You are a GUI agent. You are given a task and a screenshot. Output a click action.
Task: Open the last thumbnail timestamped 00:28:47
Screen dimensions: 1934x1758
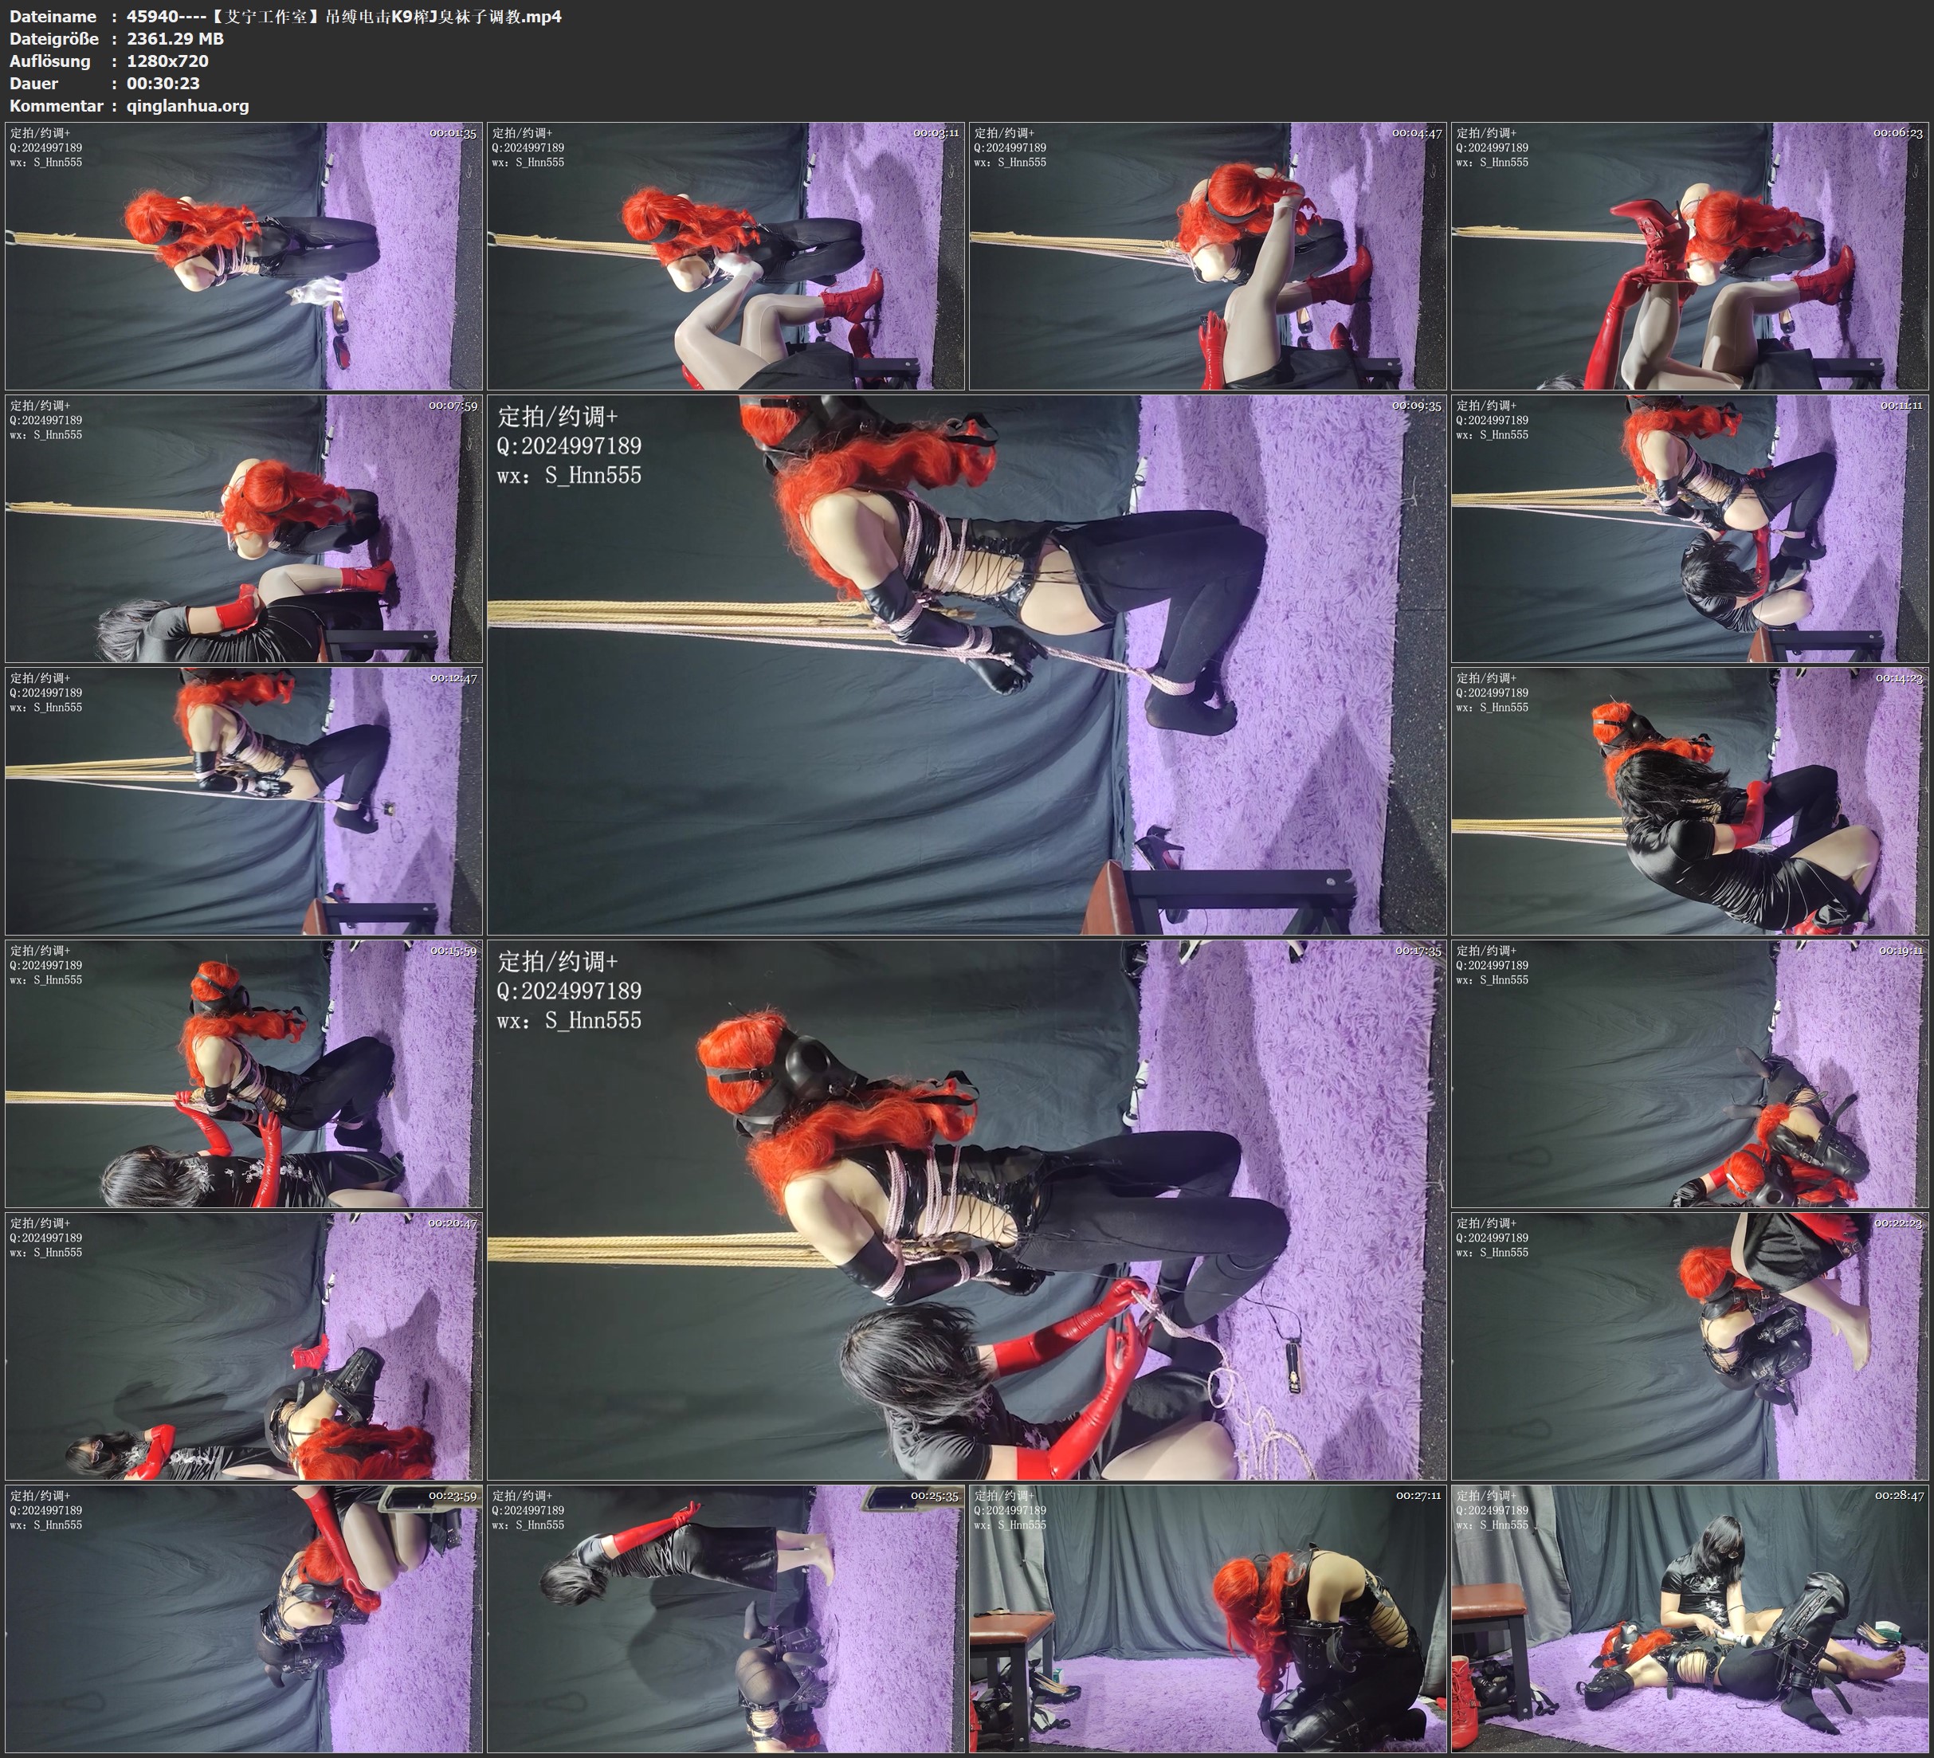pyautogui.click(x=1689, y=1618)
